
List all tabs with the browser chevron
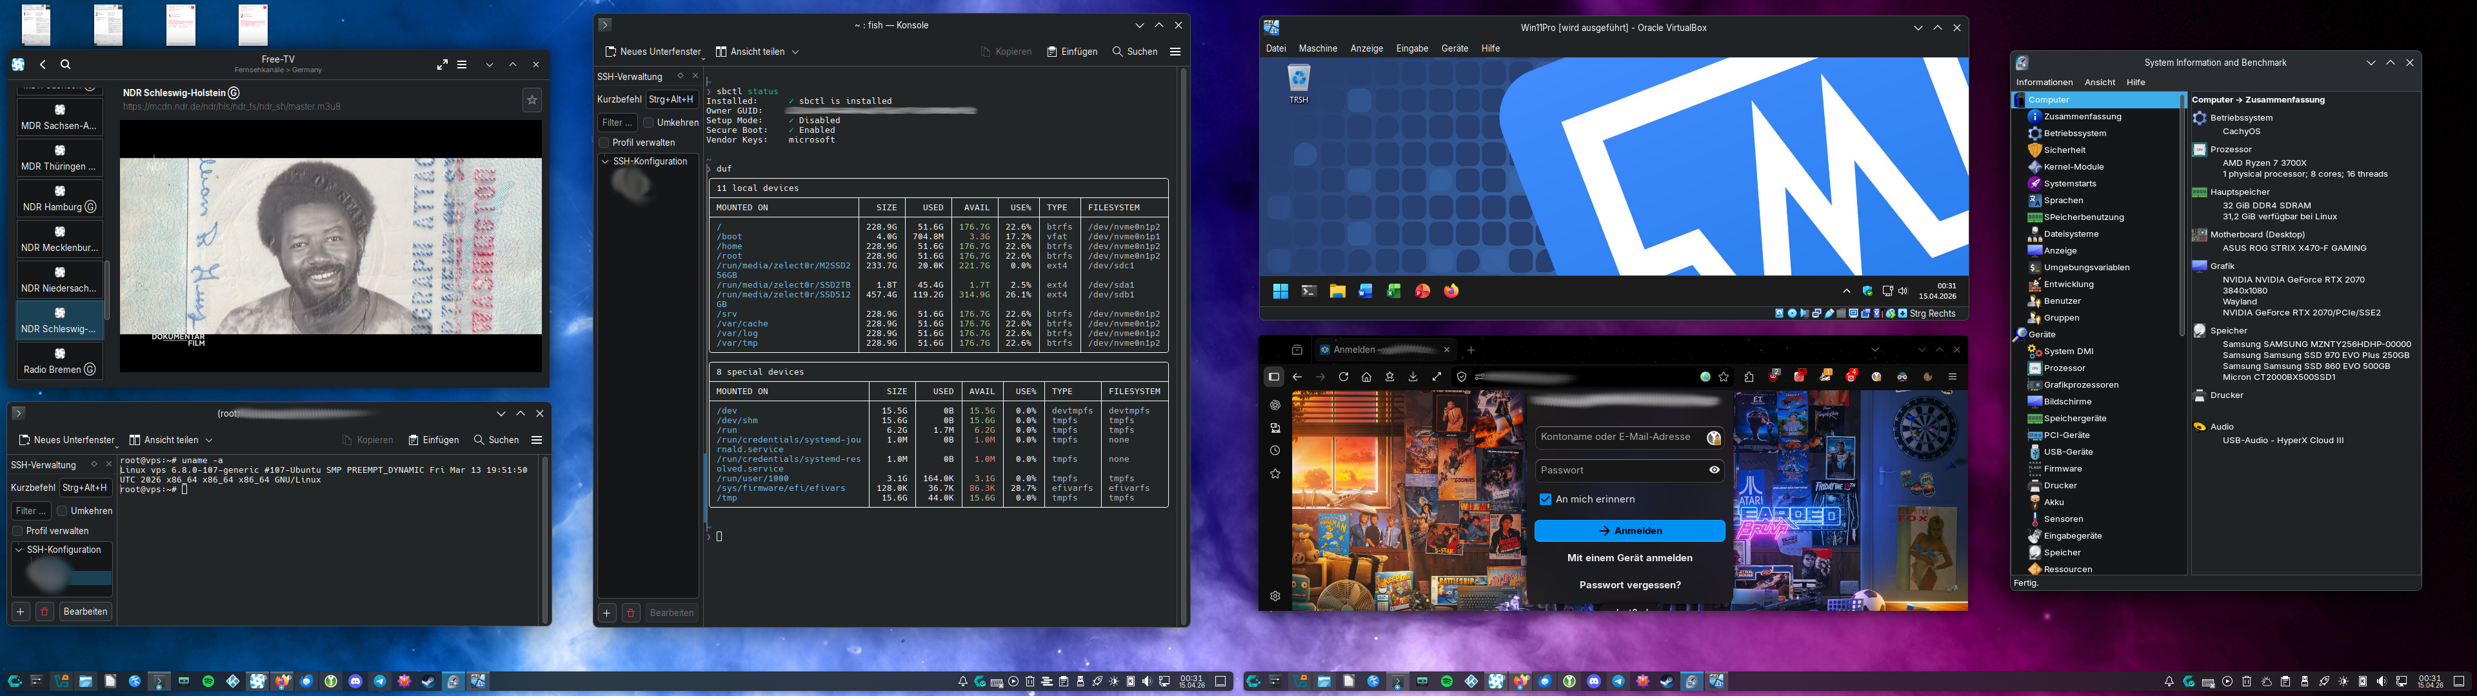pyautogui.click(x=1874, y=350)
